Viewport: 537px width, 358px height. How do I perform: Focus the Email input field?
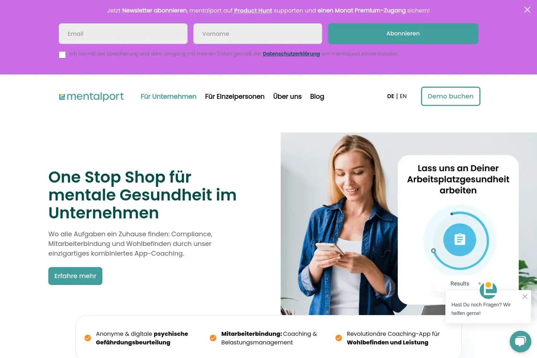pyautogui.click(x=123, y=34)
